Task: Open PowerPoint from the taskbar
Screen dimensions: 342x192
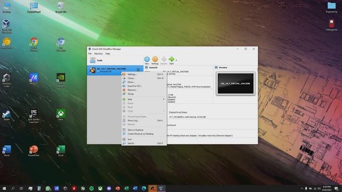Action: 118,188
